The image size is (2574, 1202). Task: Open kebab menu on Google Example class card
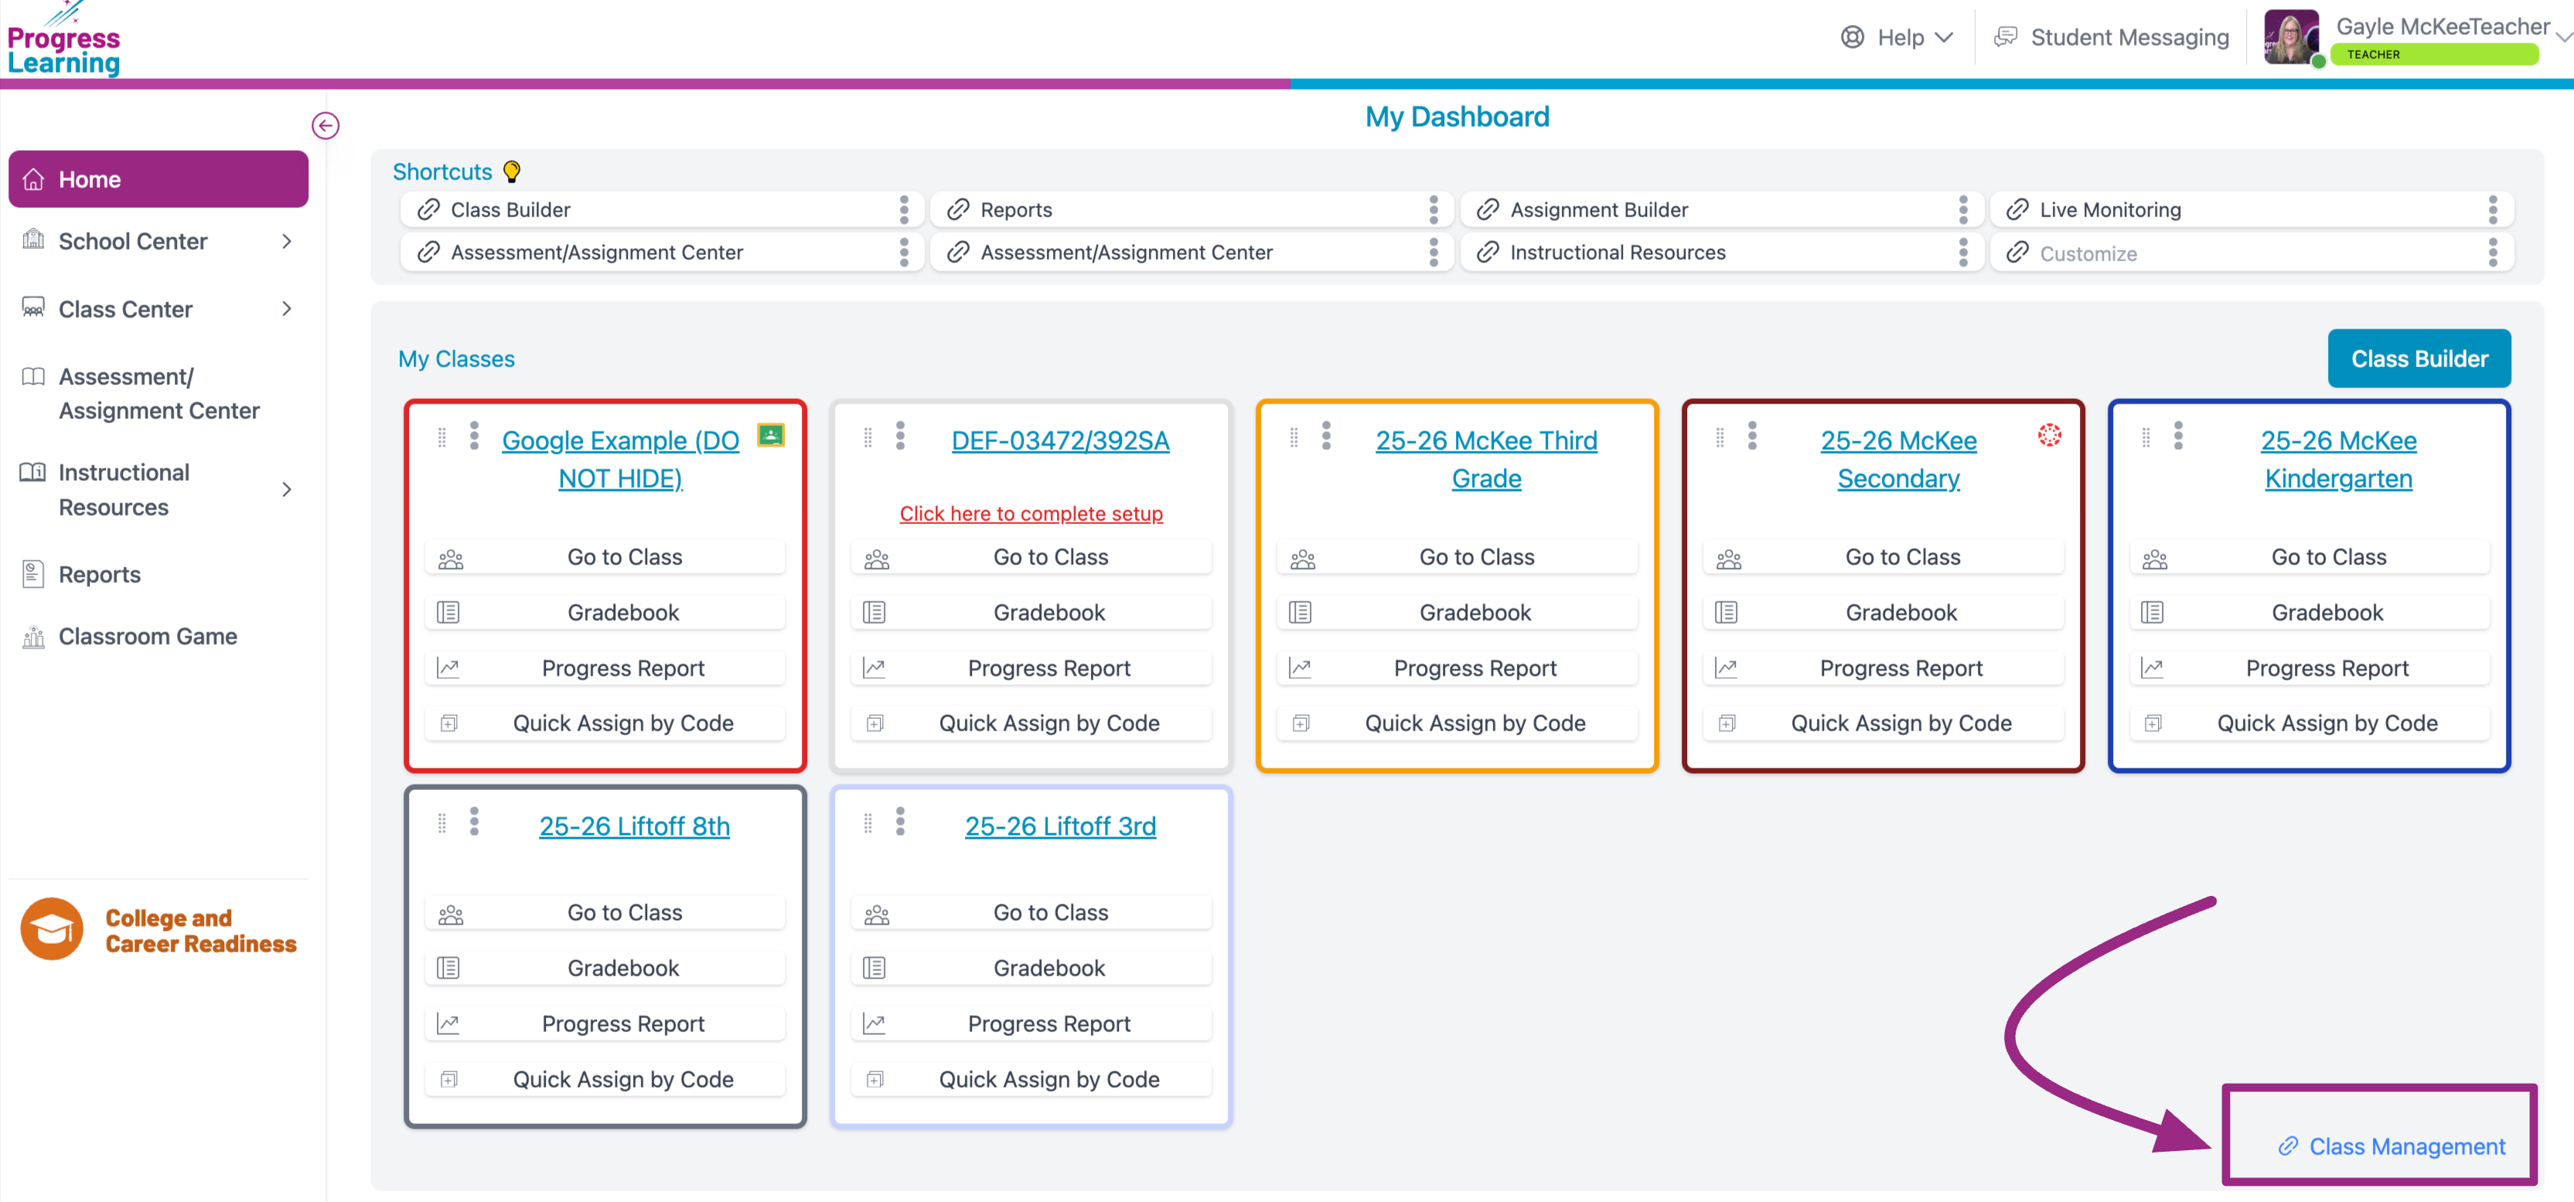click(474, 436)
